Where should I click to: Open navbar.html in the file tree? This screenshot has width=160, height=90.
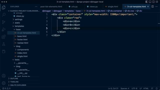tap(23, 43)
